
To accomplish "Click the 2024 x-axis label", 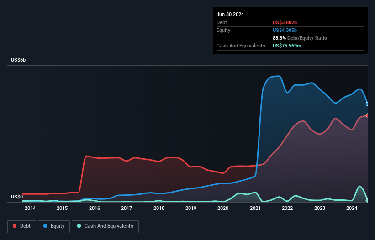I will pos(352,208).
